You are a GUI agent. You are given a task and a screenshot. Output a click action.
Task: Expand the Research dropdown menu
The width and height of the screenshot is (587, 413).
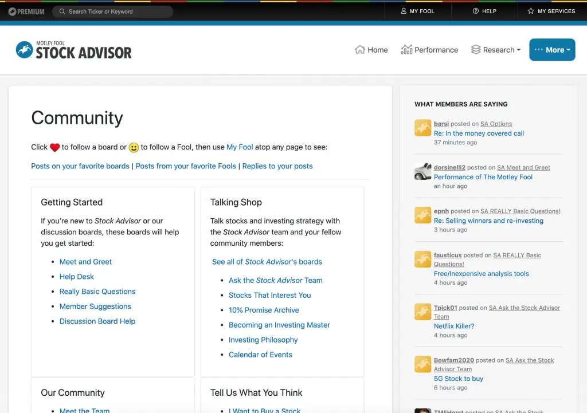click(496, 50)
